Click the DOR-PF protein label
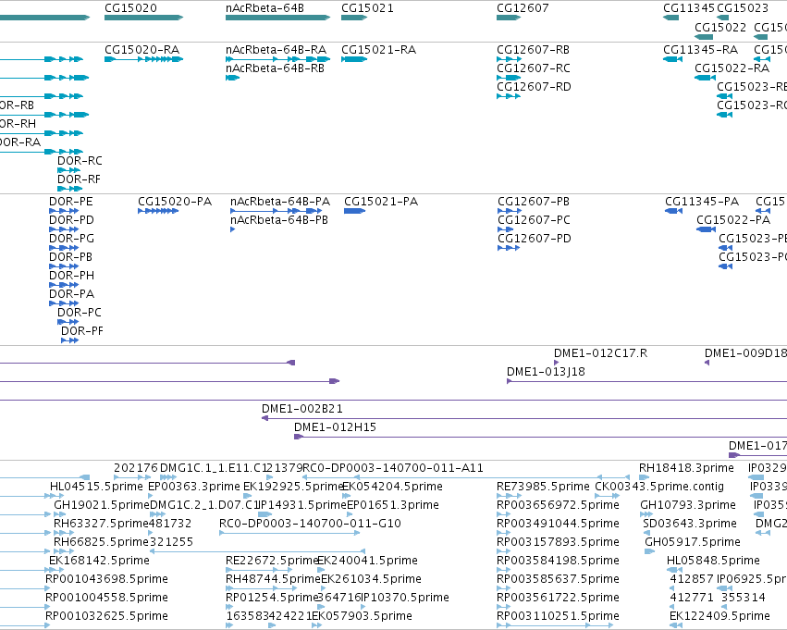This screenshot has width=787, height=630. [81, 331]
